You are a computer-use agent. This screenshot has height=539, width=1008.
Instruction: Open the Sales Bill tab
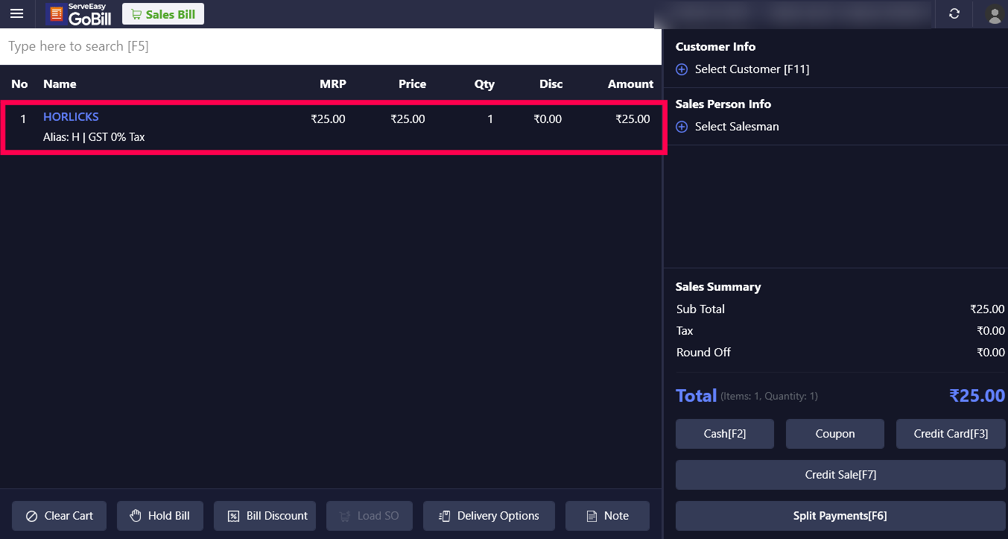[x=163, y=14]
